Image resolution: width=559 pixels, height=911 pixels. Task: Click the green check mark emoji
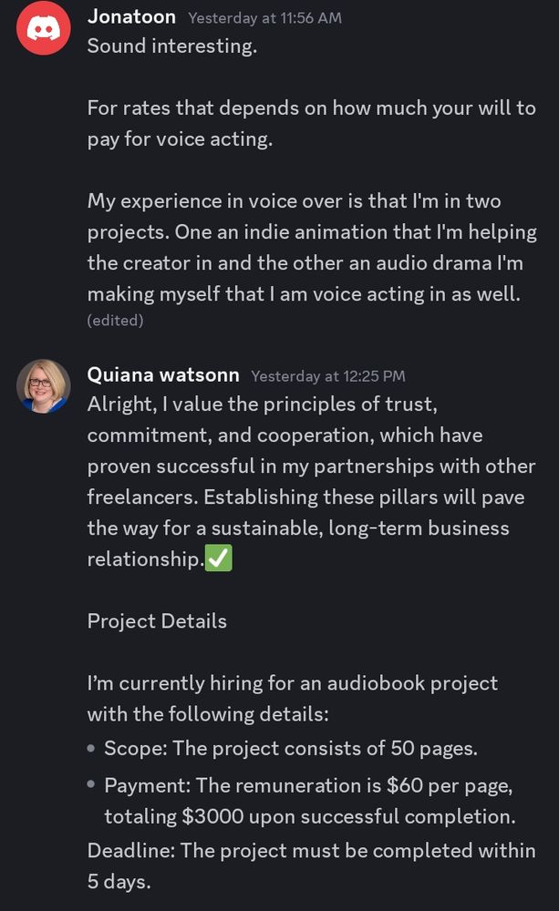pyautogui.click(x=219, y=558)
